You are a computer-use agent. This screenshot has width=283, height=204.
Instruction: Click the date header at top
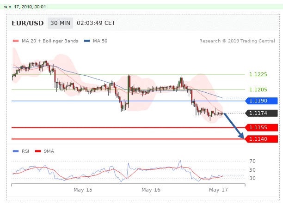click(x=25, y=7)
